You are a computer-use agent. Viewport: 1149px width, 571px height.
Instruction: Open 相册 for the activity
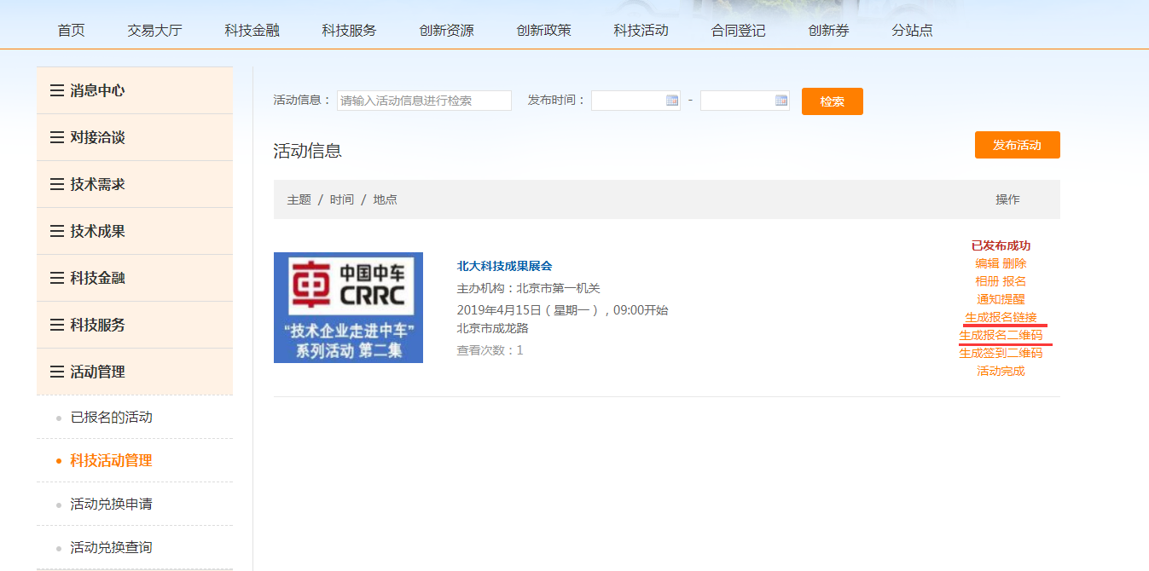987,281
